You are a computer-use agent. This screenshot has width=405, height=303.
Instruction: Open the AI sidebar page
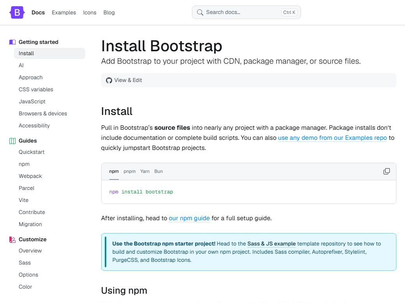click(21, 65)
